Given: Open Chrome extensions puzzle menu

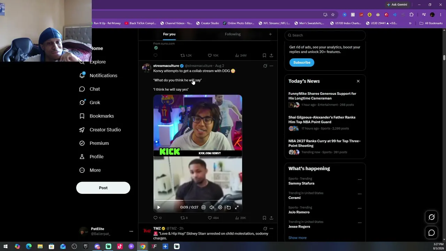Looking at the screenshot, I should pos(412,15).
